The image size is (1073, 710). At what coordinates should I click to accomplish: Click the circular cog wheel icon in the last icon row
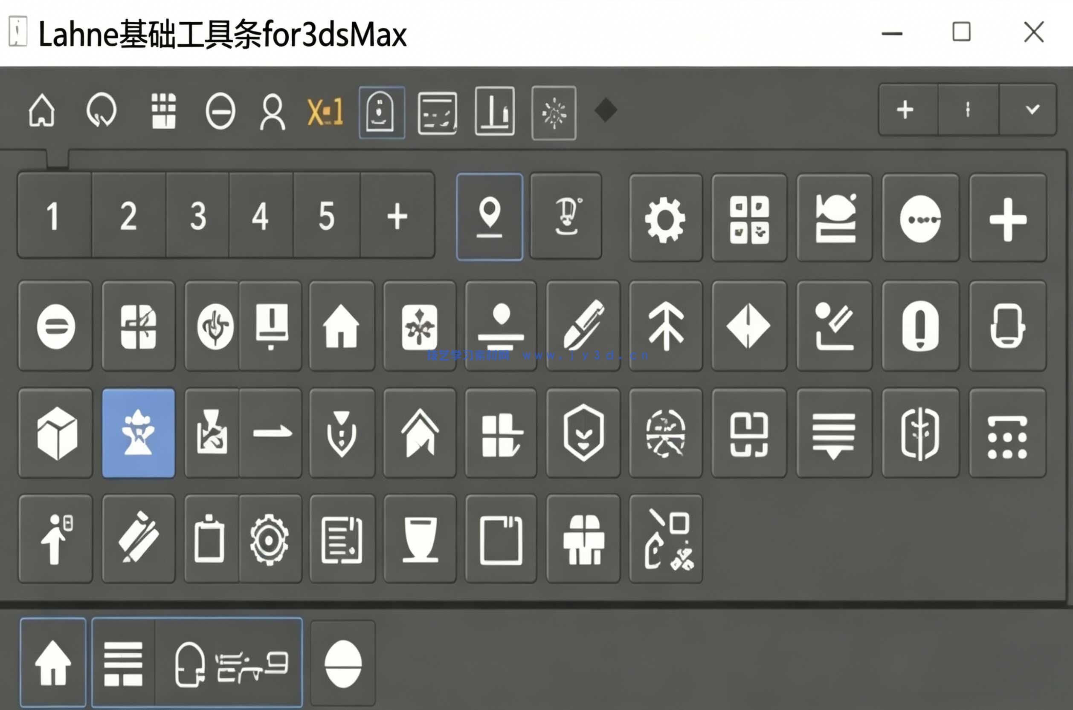coord(270,539)
